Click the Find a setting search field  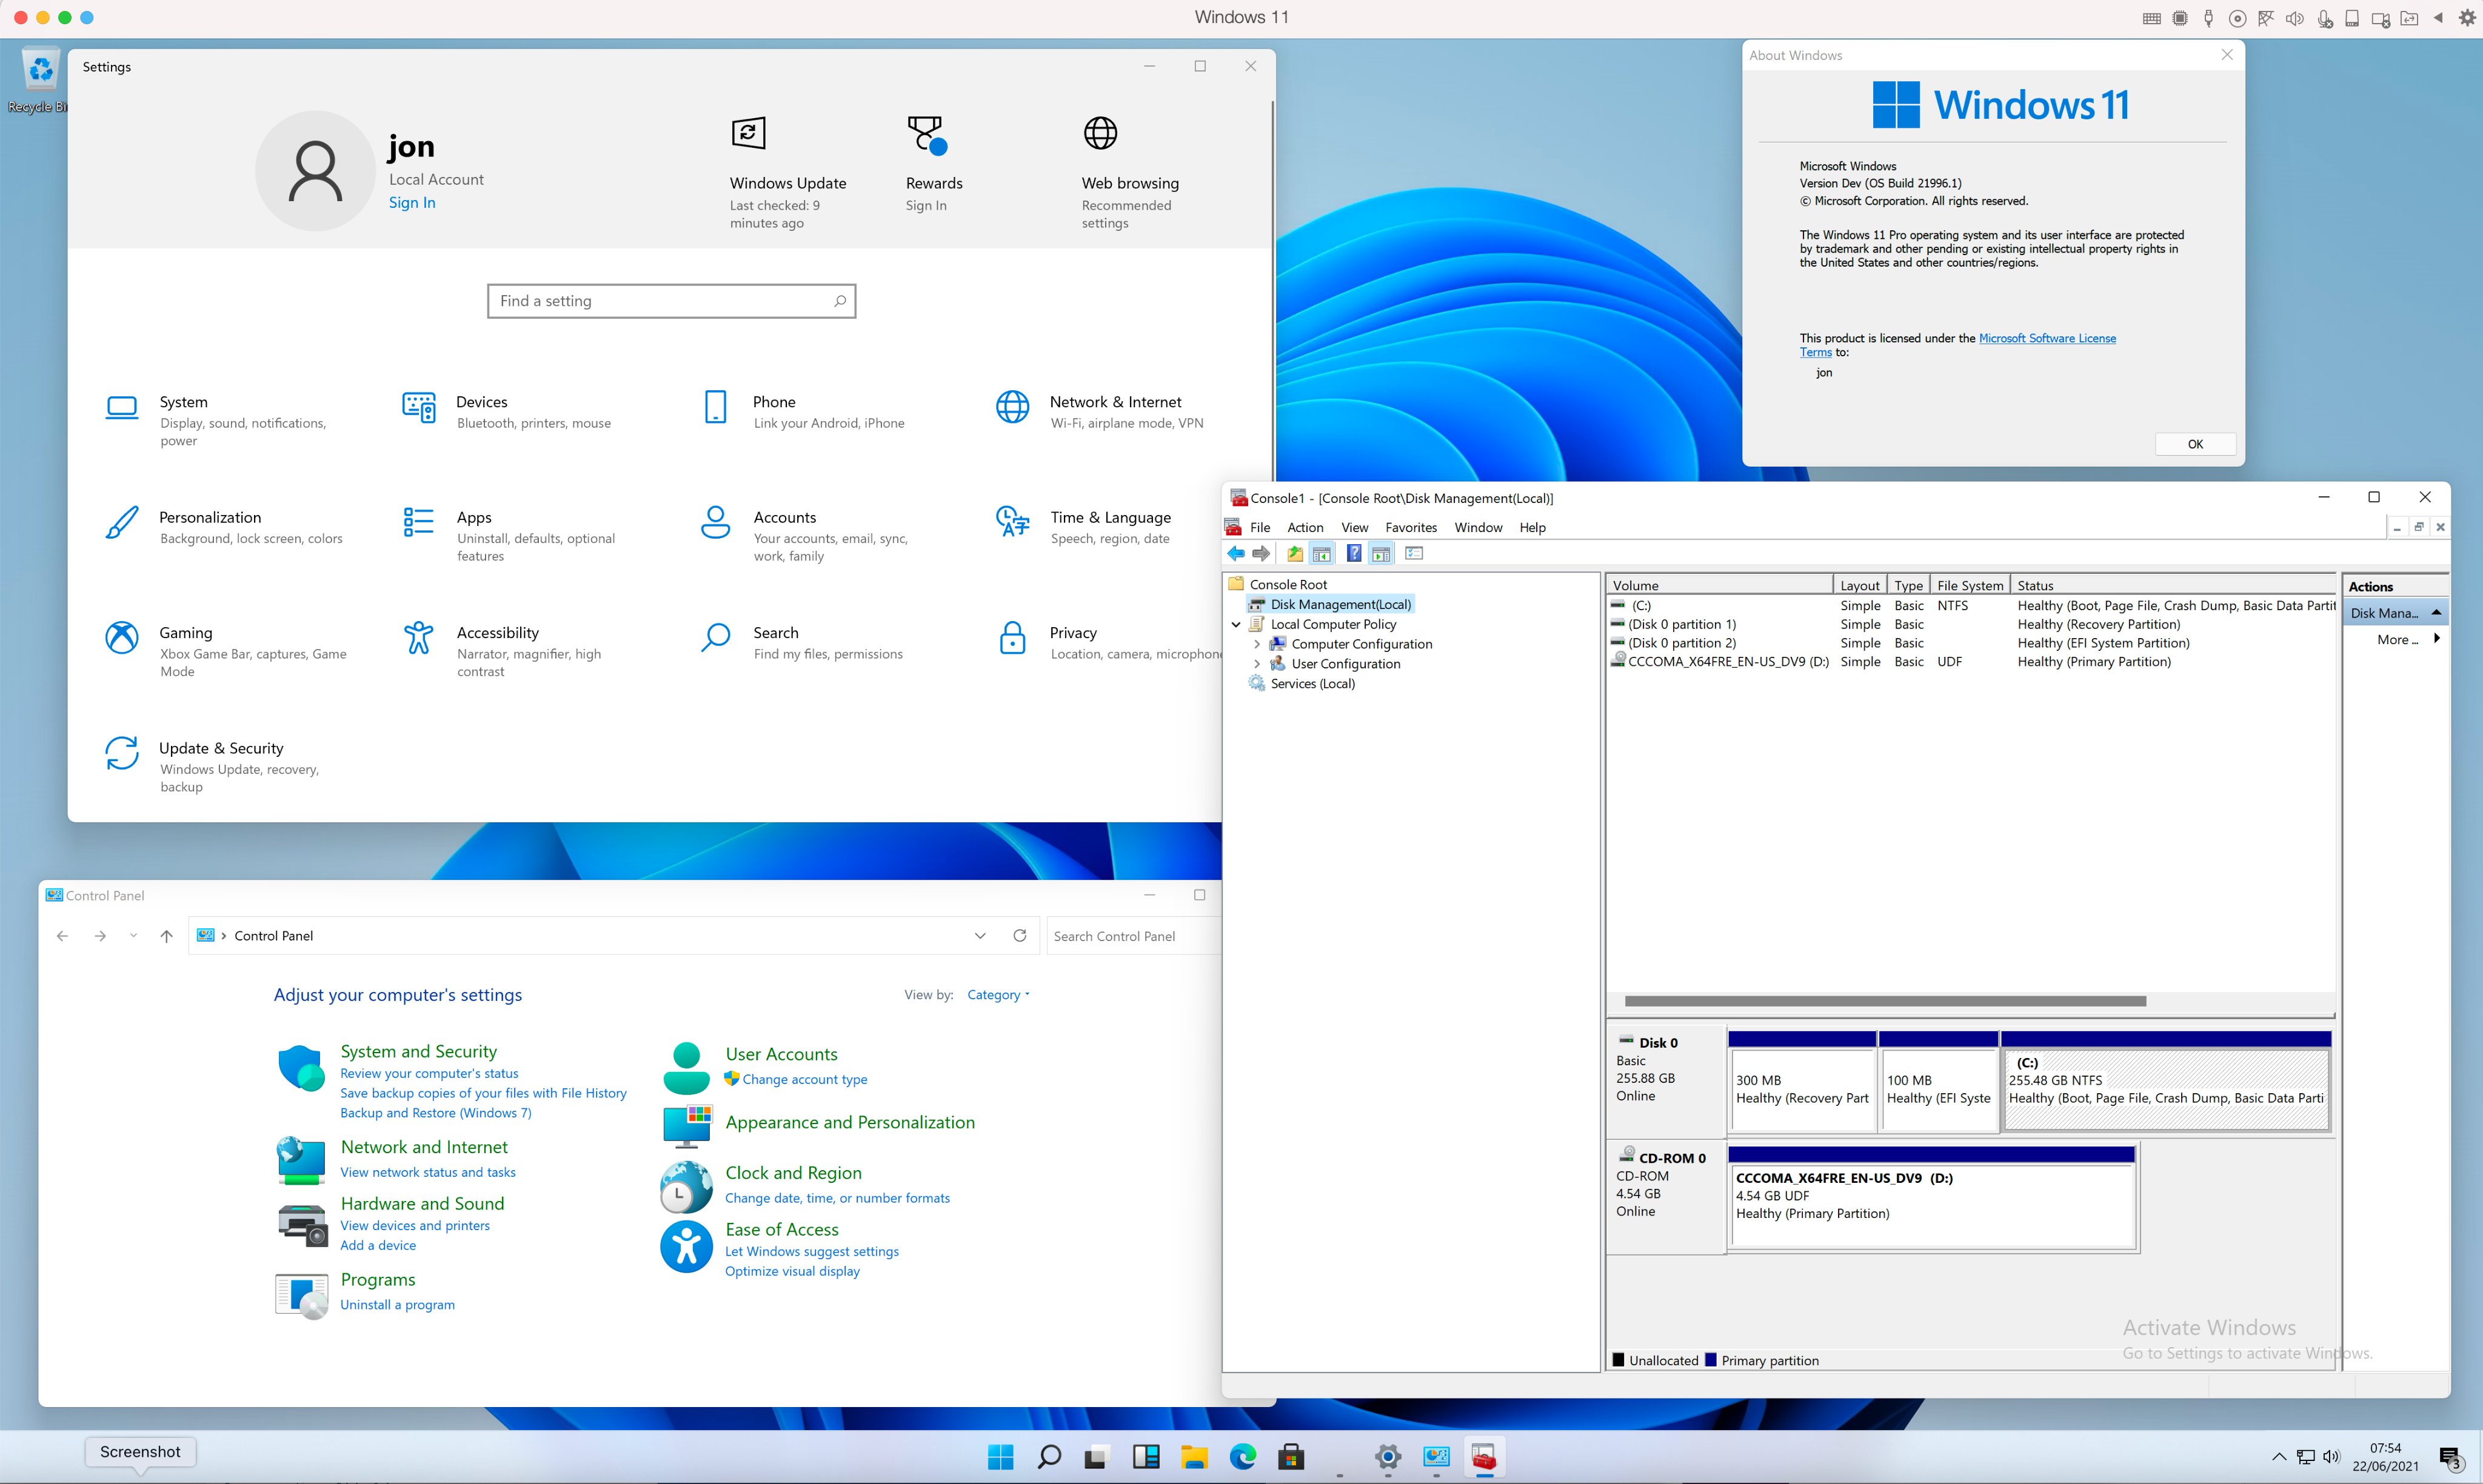[x=671, y=301]
